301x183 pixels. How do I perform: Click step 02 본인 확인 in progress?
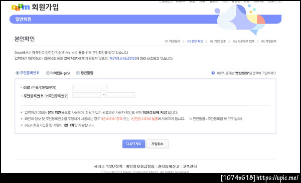click(195, 41)
